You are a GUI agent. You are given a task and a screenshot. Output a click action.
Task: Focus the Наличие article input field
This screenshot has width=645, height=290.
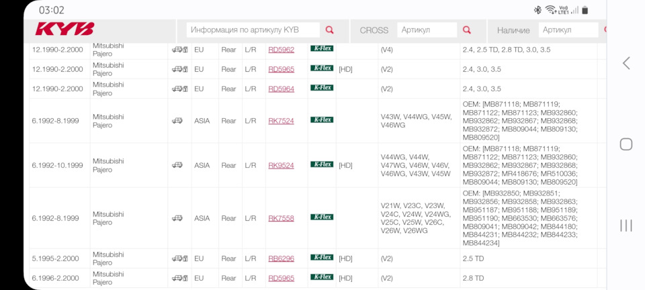pyautogui.click(x=568, y=30)
